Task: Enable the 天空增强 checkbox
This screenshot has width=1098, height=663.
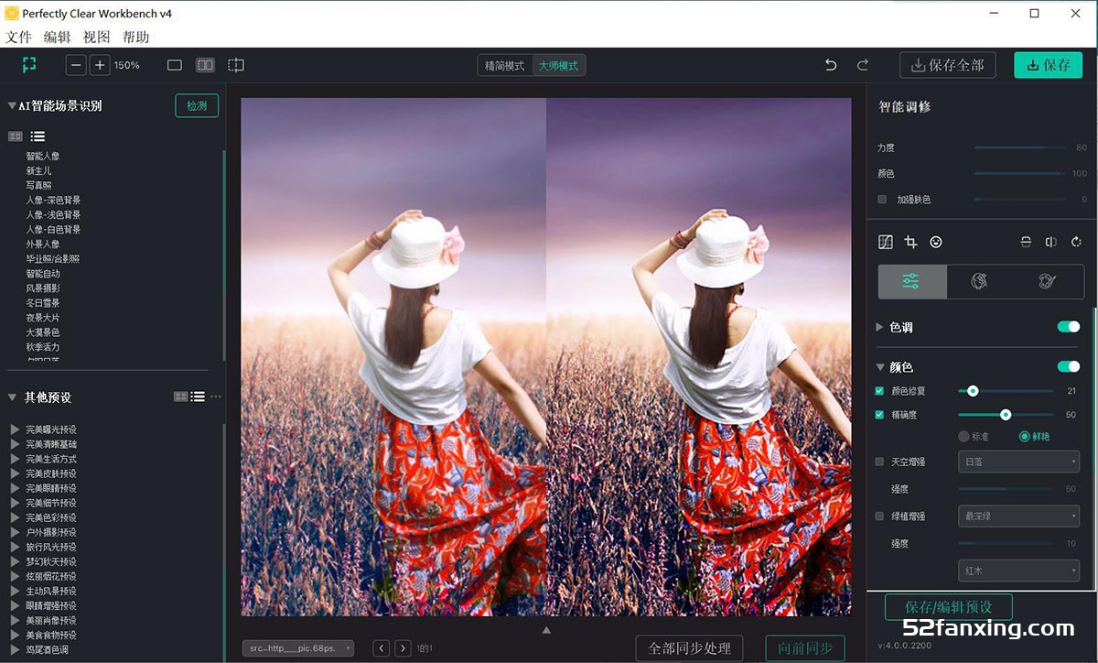Action: [879, 462]
